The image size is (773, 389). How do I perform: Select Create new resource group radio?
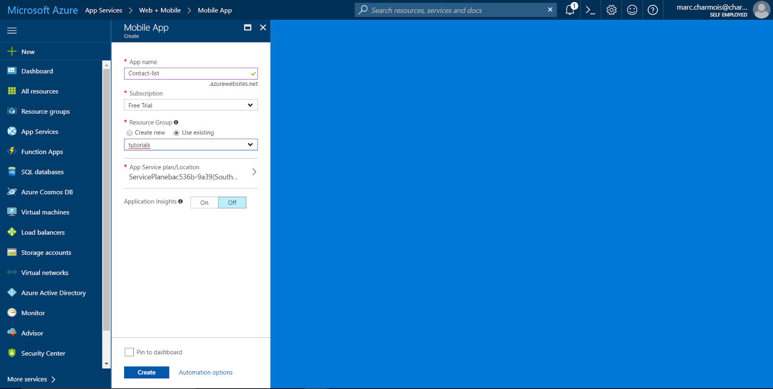129,133
